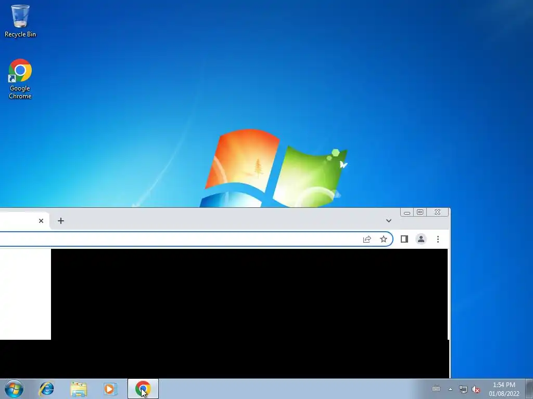533x399 pixels.
Task: Open the clock showing 1:54 PM
Action: [x=504, y=389]
